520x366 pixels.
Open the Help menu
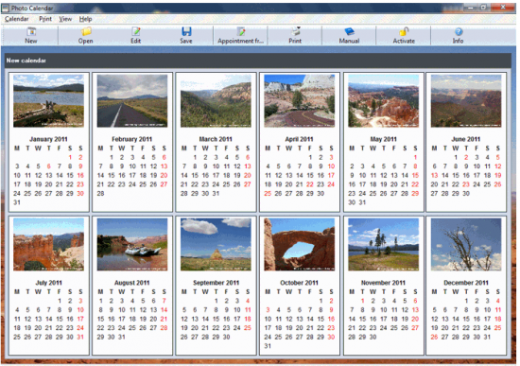pos(85,19)
